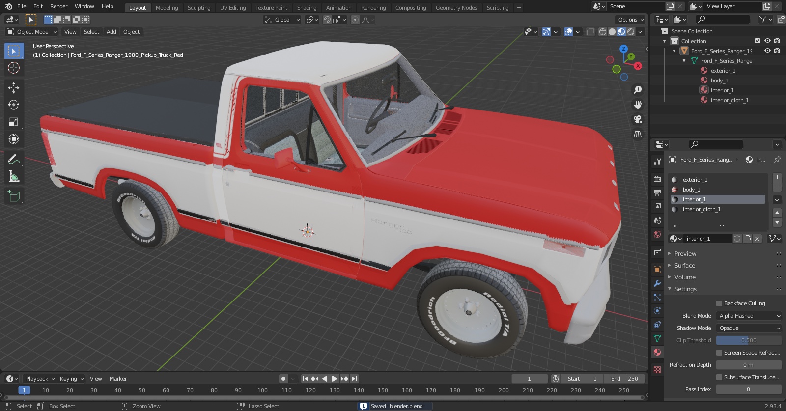Image resolution: width=786 pixels, height=411 pixels.
Task: Click the current frame field
Action: [530, 379]
